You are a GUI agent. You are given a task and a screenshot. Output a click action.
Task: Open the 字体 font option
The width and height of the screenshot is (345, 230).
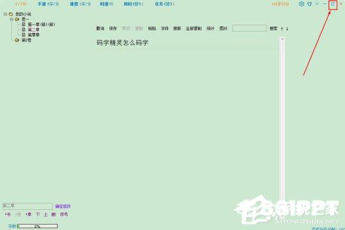(165, 28)
